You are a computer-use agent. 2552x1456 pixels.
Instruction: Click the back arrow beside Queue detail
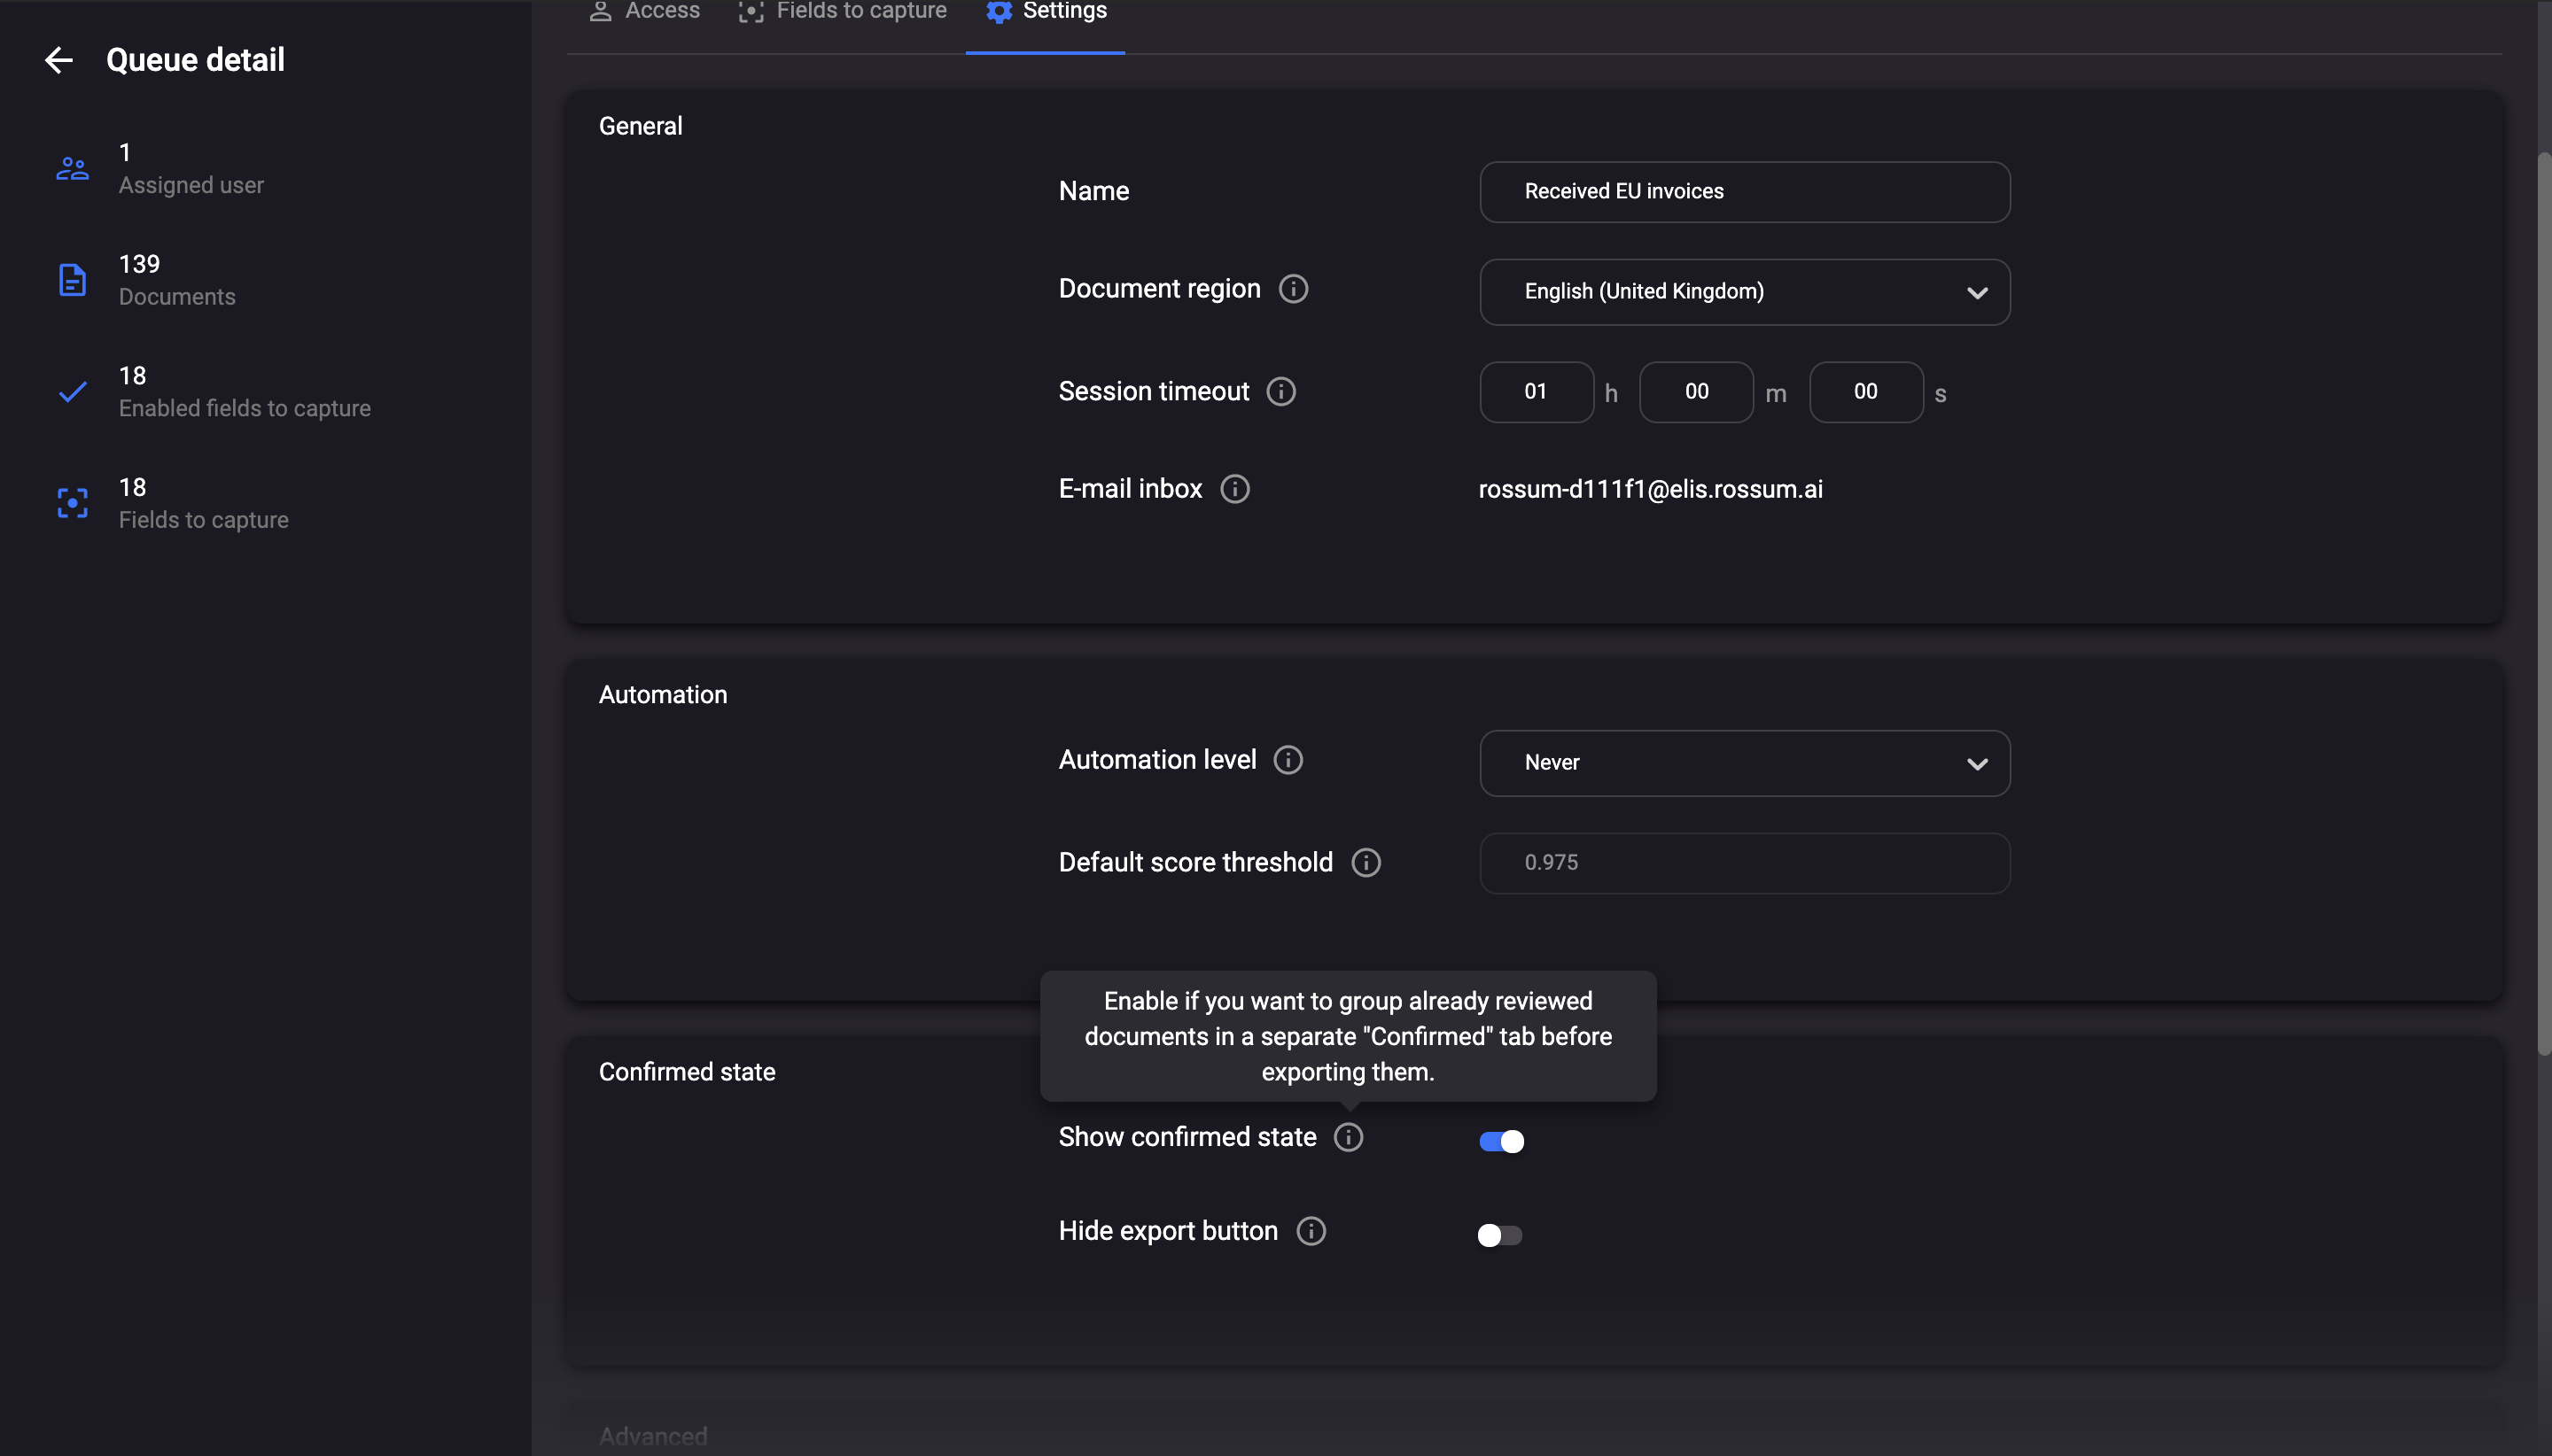click(x=59, y=60)
